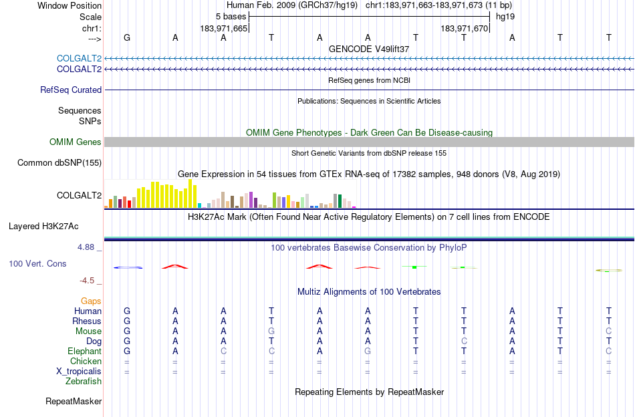Open the RefSeq Curated track label
This screenshot has height=417, width=635.
click(x=71, y=90)
